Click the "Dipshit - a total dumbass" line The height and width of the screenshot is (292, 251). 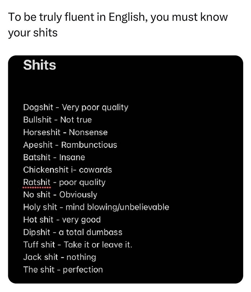73,232
